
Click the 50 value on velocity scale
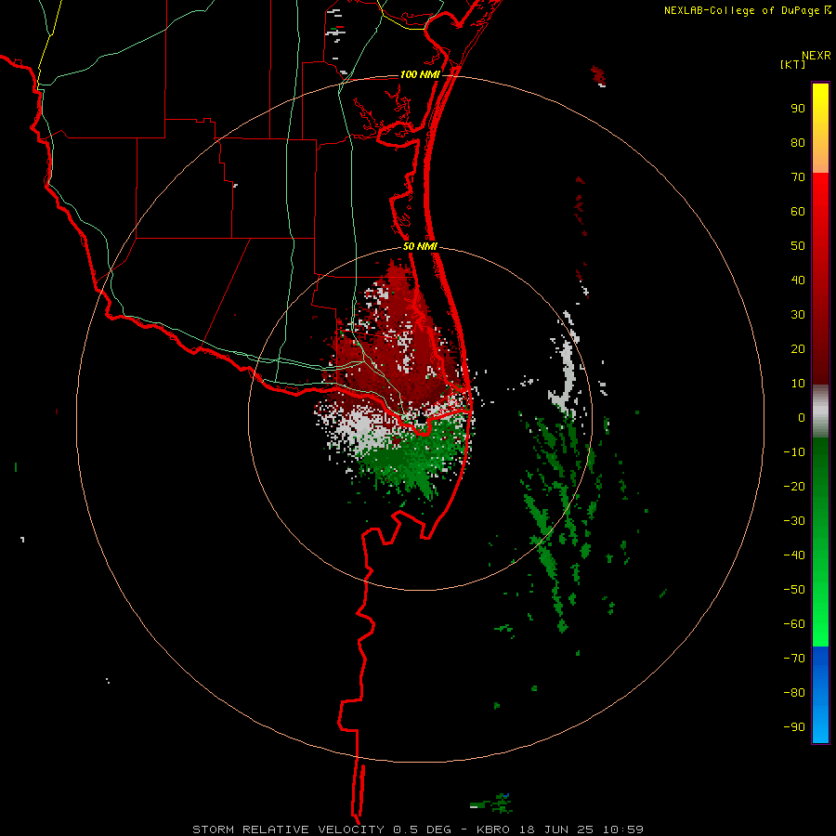[x=798, y=246]
